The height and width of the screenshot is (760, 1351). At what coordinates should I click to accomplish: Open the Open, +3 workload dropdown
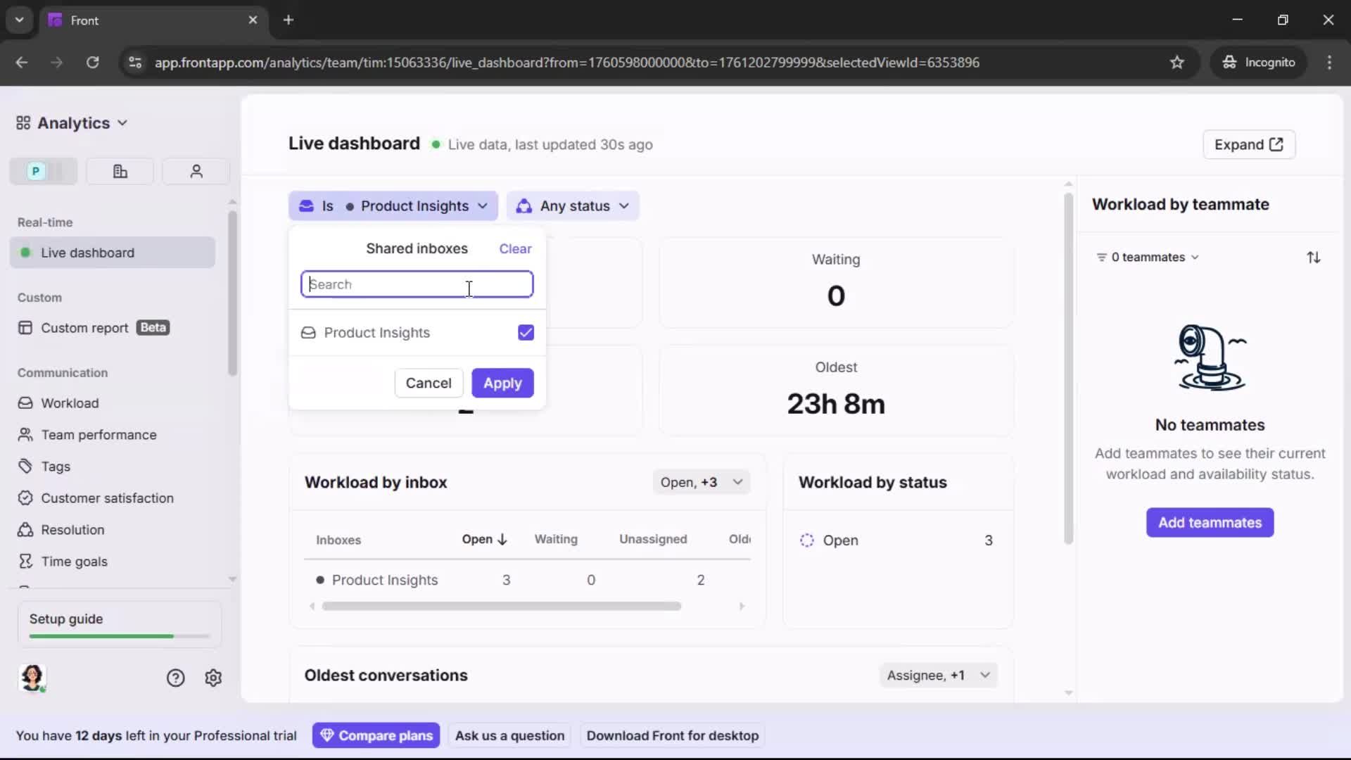pyautogui.click(x=701, y=482)
